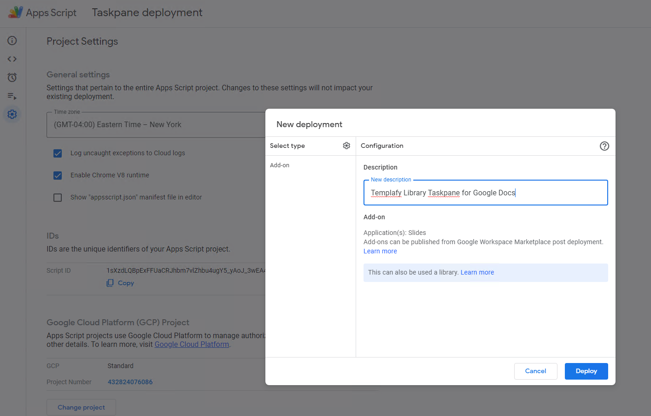Focus the New description input field
651x416 pixels.
486,193
